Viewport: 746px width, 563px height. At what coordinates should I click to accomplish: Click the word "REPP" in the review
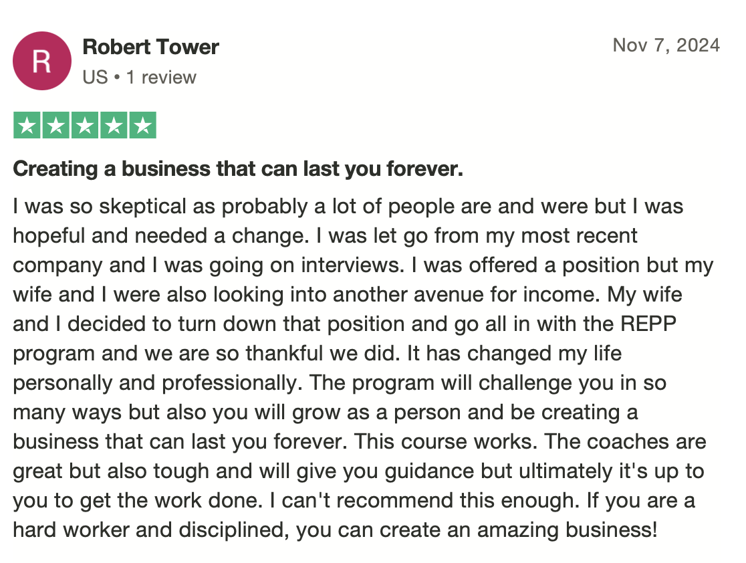pyautogui.click(x=648, y=324)
